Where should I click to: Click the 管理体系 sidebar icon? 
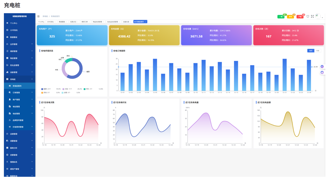[7, 162]
